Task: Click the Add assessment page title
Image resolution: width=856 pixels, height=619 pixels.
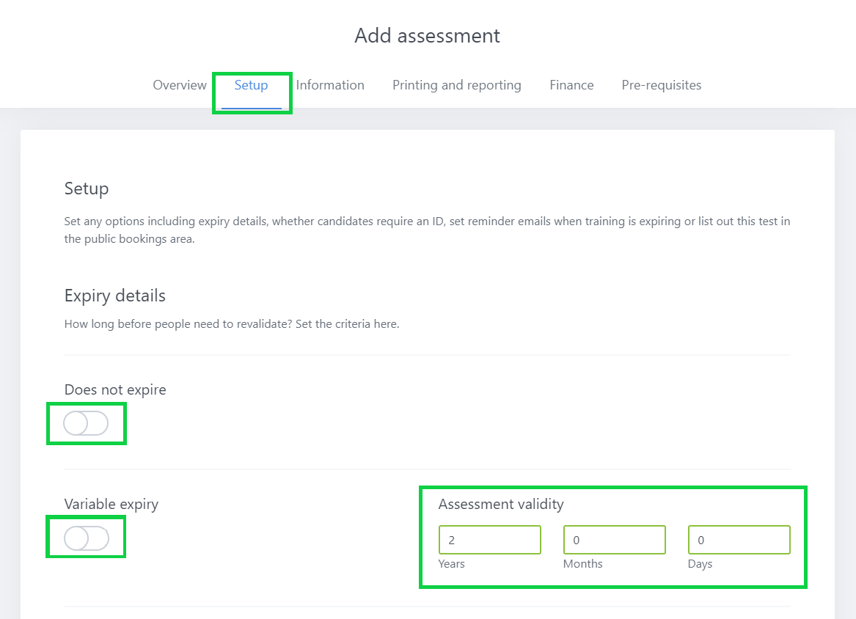Action: tap(427, 35)
